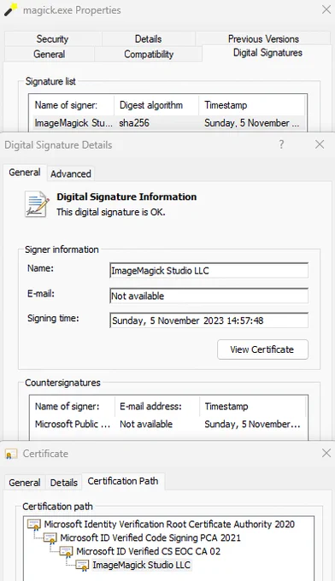
Task: Select ImageMagick Studio LLC in certification path
Action: (x=141, y=565)
